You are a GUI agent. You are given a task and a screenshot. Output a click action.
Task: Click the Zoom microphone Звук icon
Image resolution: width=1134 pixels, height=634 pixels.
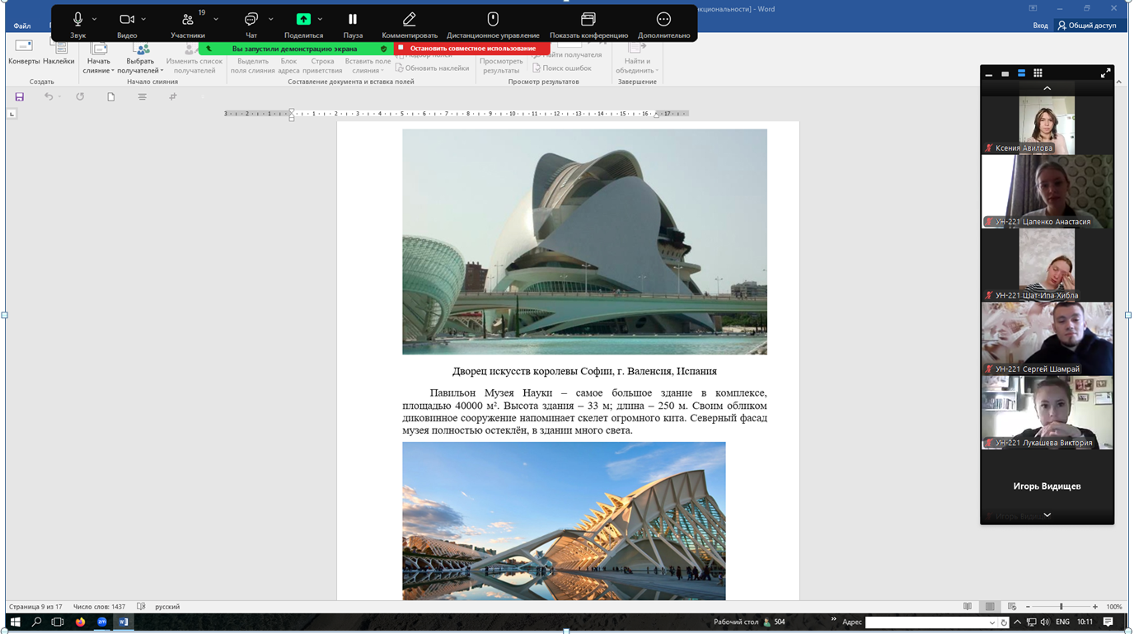(x=78, y=19)
